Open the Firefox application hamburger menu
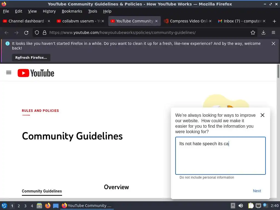The height and width of the screenshot is (210, 280). point(273,33)
